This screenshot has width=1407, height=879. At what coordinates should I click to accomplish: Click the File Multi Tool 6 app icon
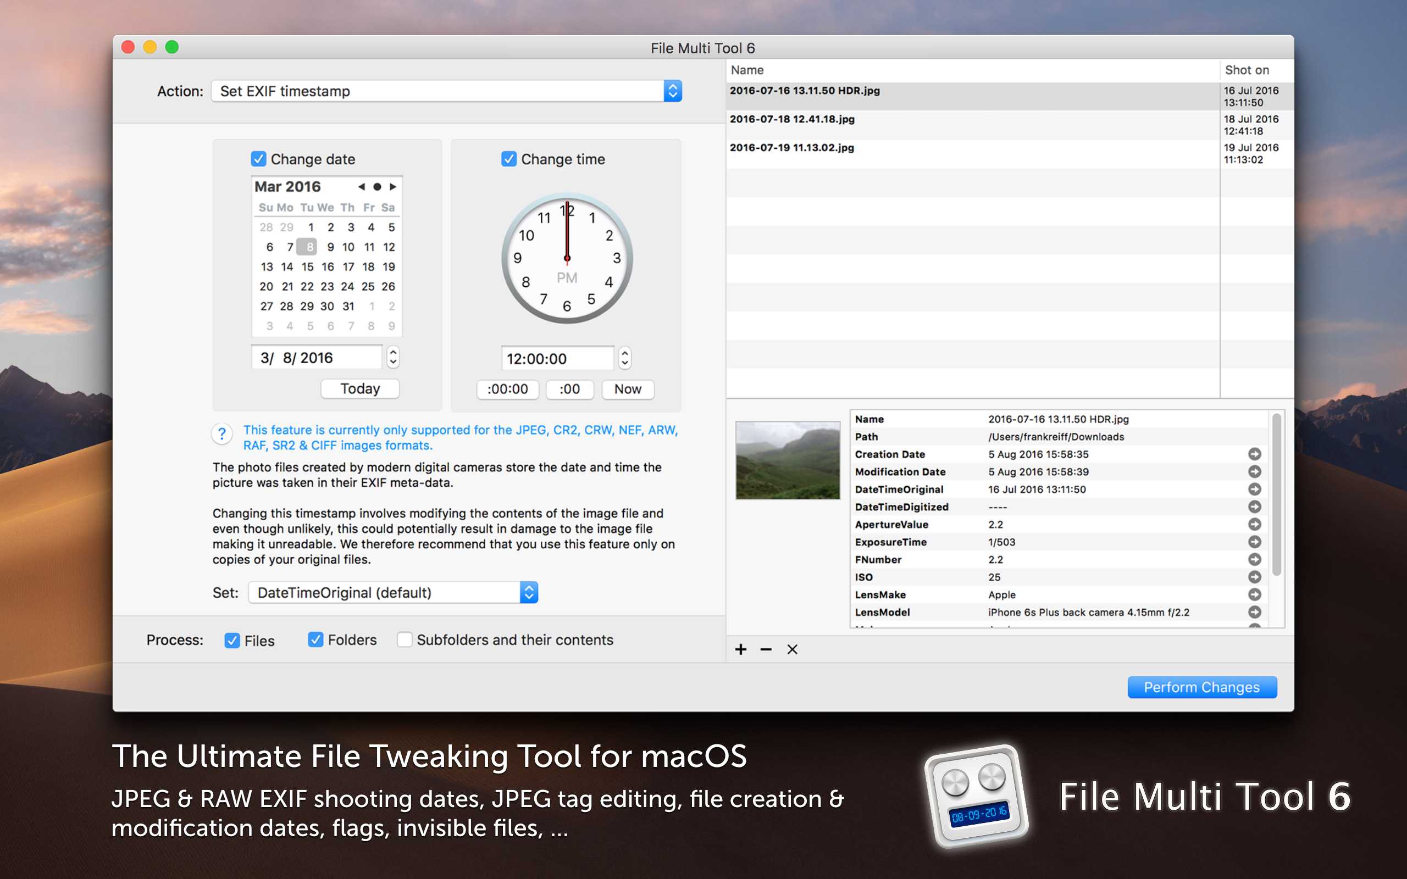(977, 796)
